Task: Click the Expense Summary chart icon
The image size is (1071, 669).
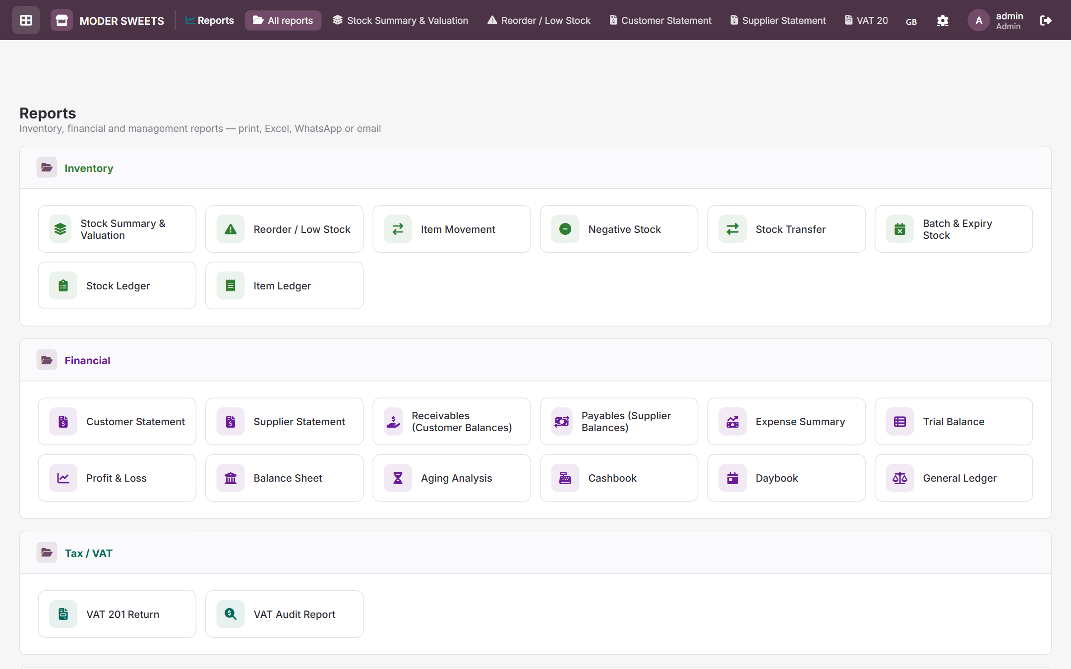Action: coord(732,422)
